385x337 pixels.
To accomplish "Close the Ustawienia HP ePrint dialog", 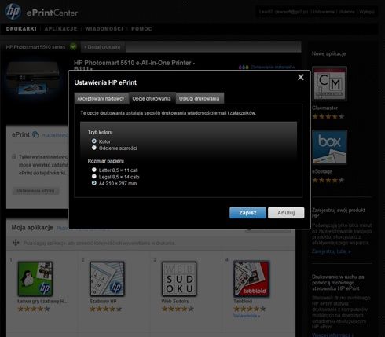I will click(x=301, y=77).
